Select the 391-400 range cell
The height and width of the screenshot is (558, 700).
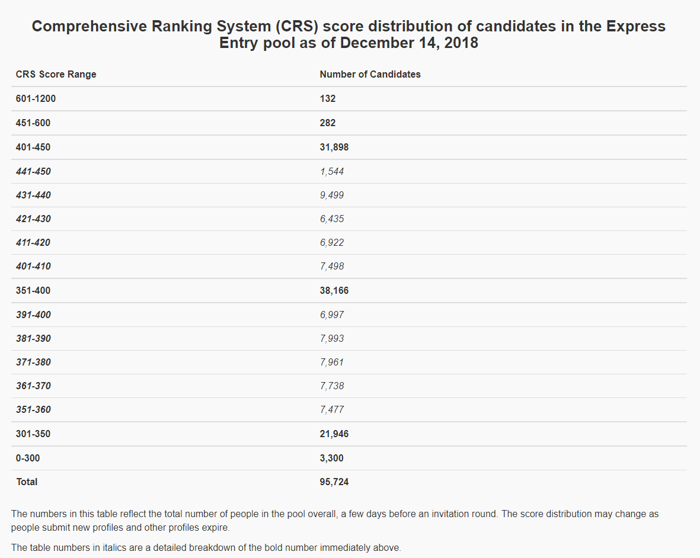click(33, 315)
